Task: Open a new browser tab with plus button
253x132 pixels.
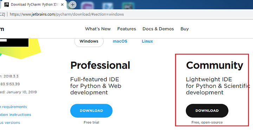Action: point(73,5)
